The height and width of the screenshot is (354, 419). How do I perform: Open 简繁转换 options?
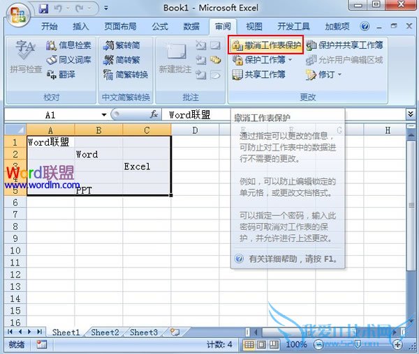(126, 75)
